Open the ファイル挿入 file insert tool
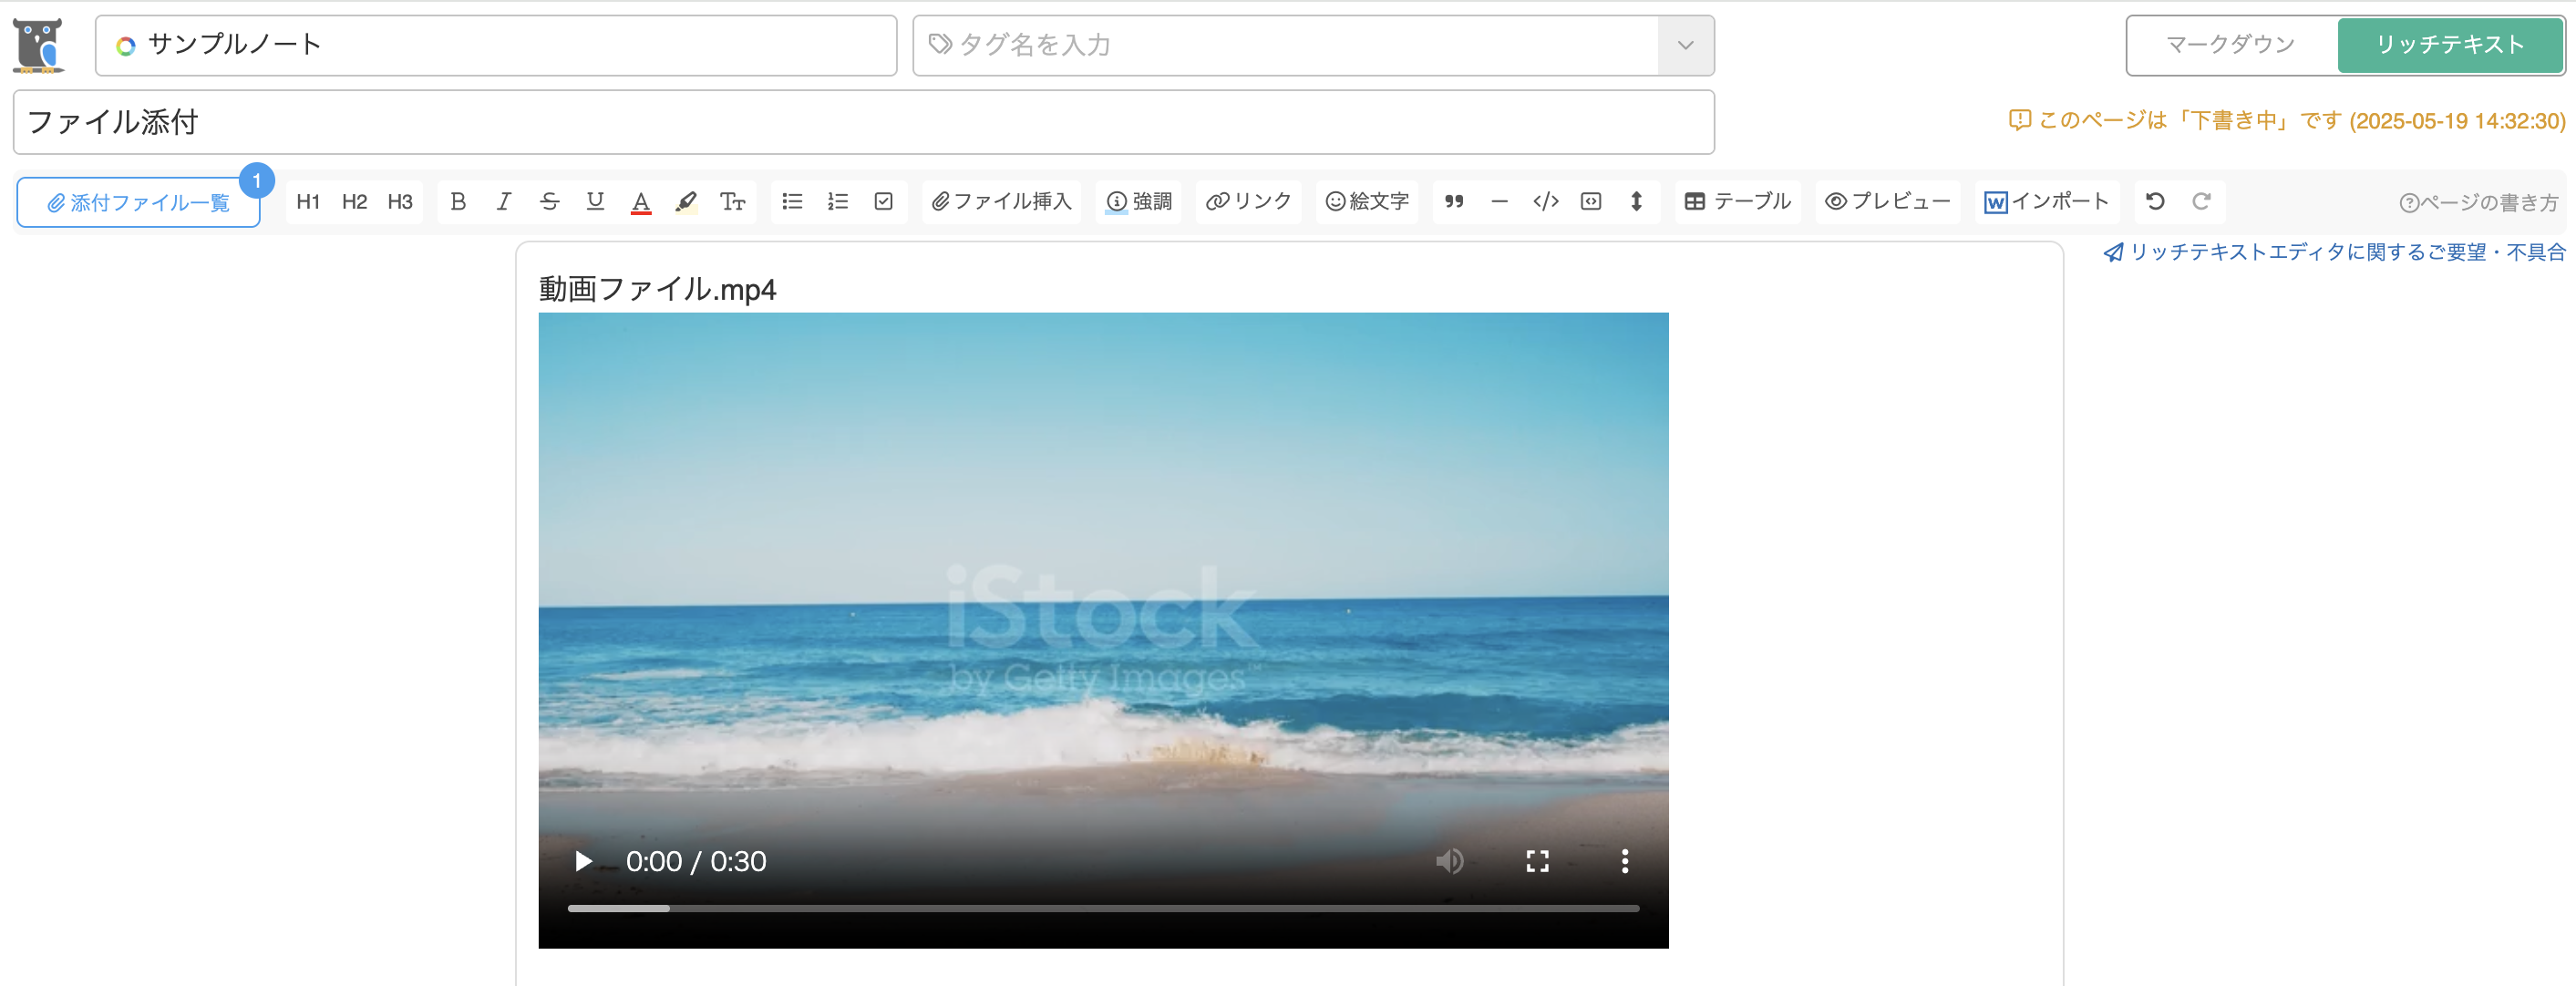This screenshot has height=986, width=2576. click(x=1001, y=201)
